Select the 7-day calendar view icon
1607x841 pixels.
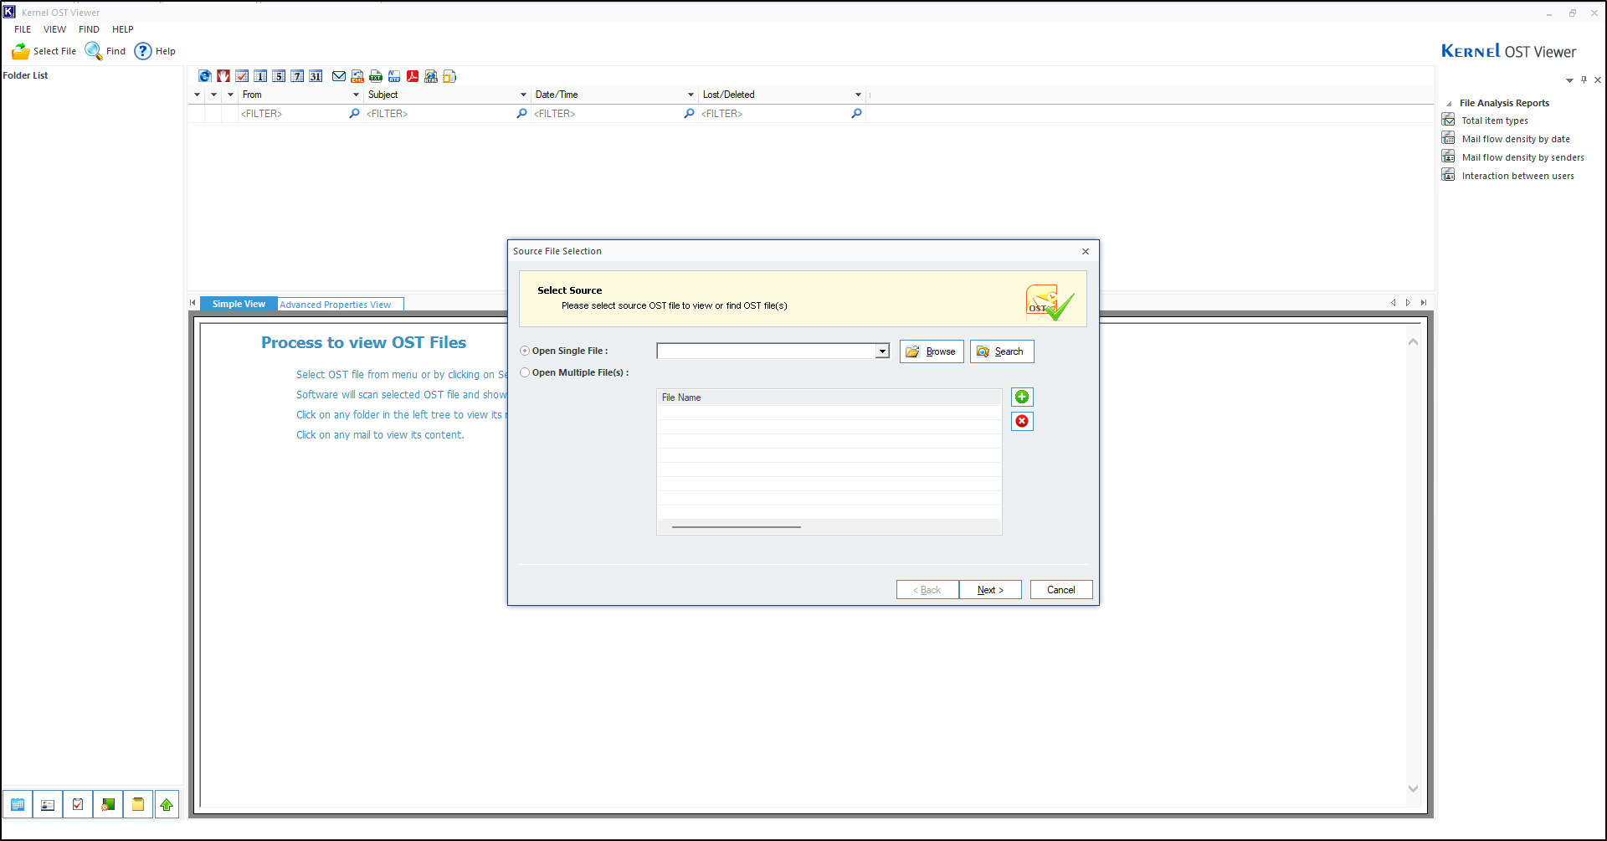point(297,76)
